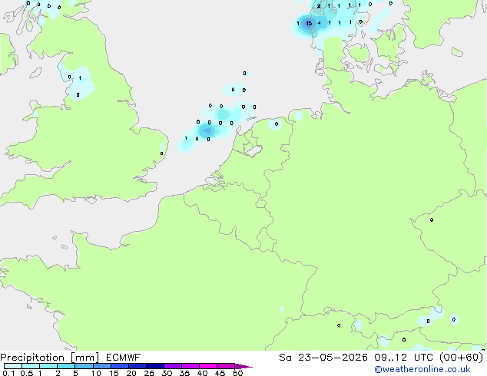Pick the 10–15 mm blue legend swatch
Viewport: 487px width, 376px height.
coord(102,366)
